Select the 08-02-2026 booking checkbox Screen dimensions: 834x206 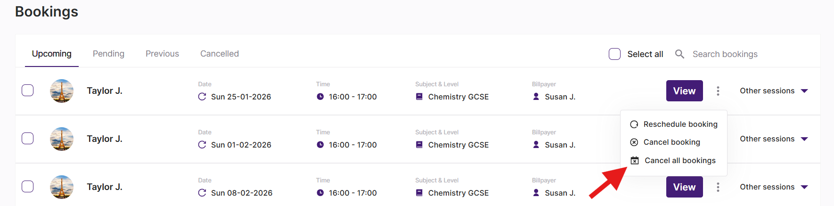tap(28, 186)
